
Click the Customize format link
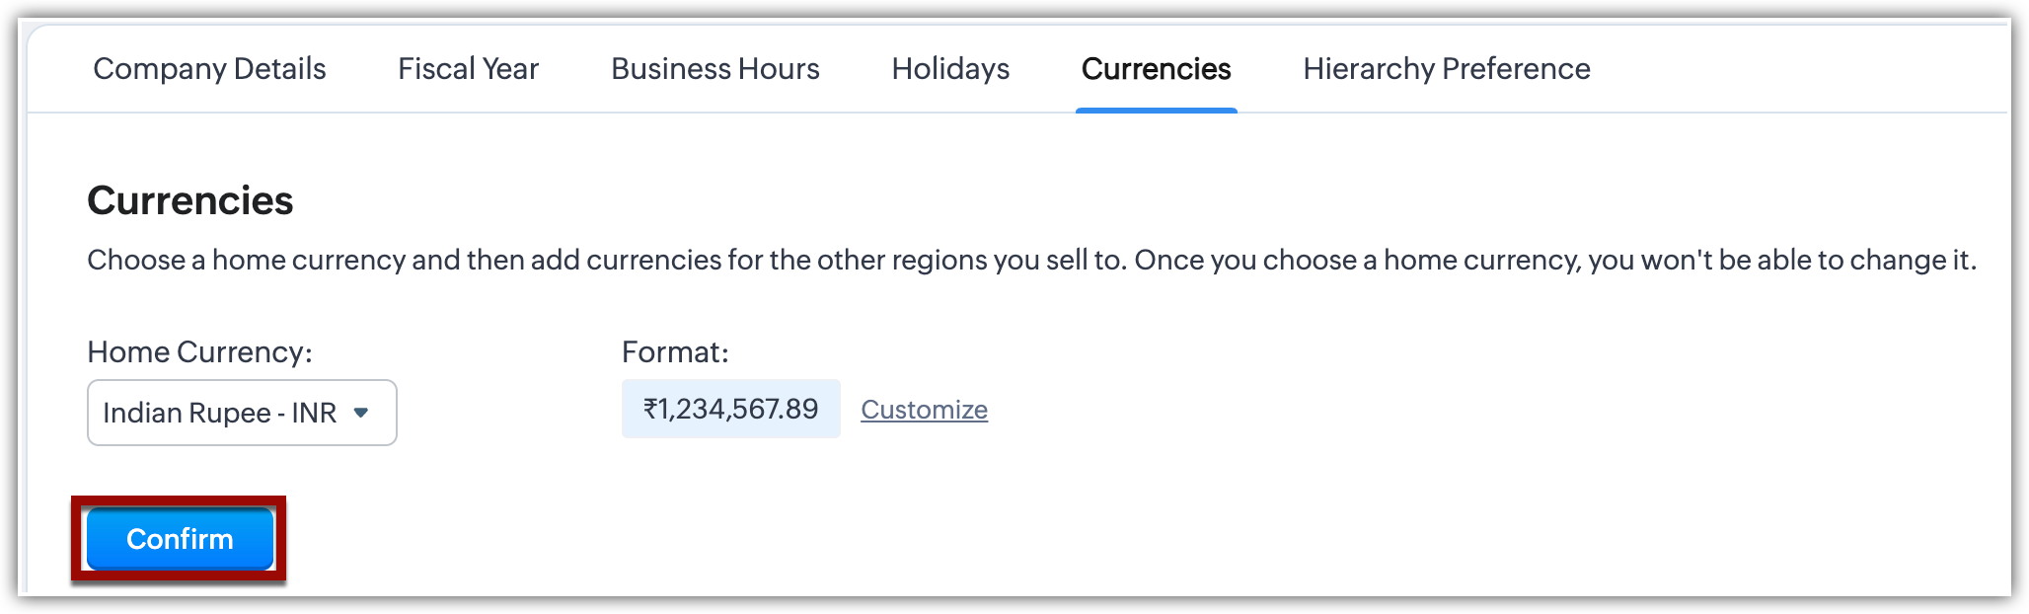tap(924, 410)
